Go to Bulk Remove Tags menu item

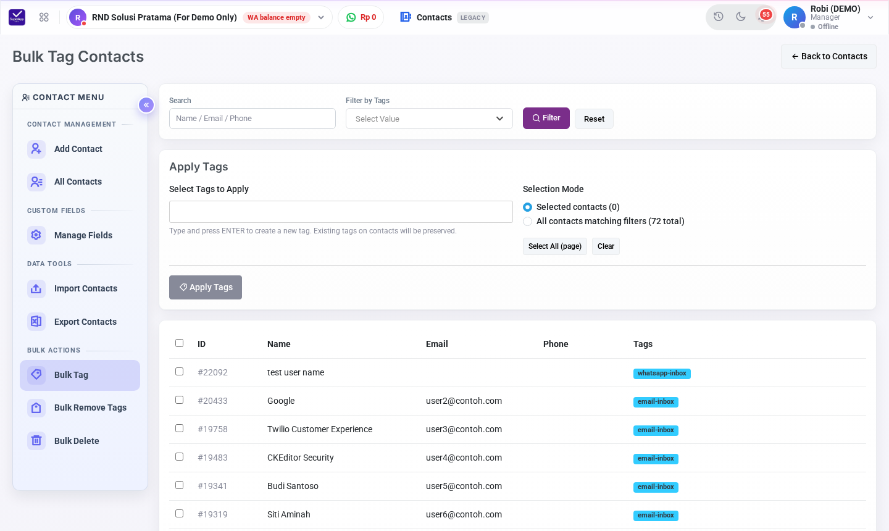(x=80, y=408)
